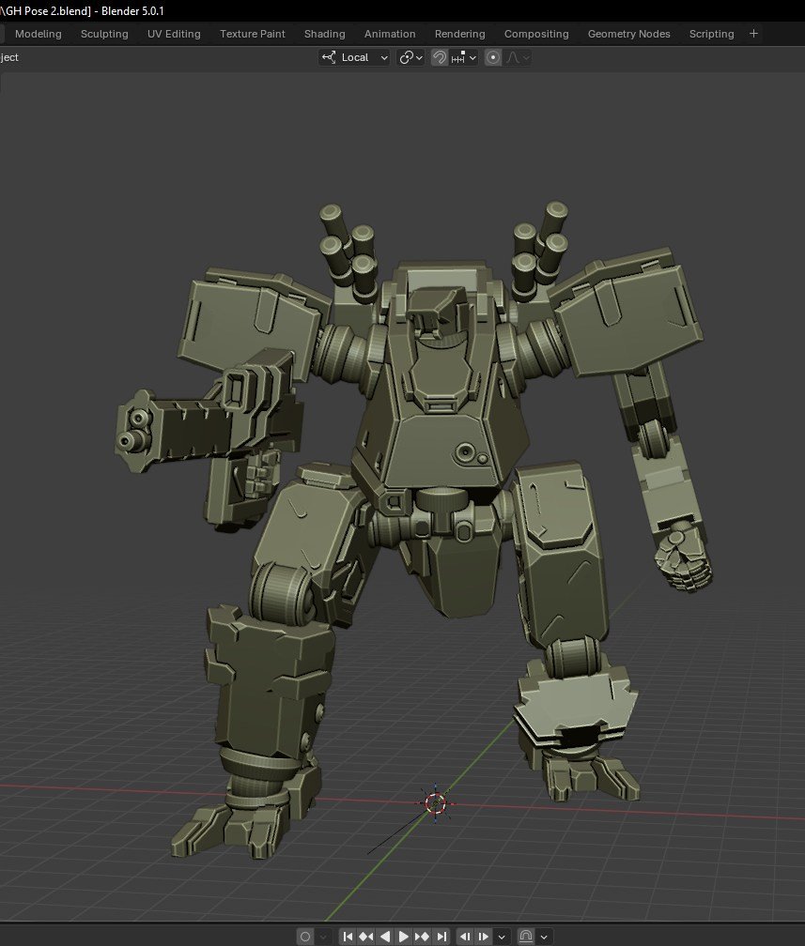Play the animation forward
Viewport: 805px width, 946px height.
click(404, 937)
